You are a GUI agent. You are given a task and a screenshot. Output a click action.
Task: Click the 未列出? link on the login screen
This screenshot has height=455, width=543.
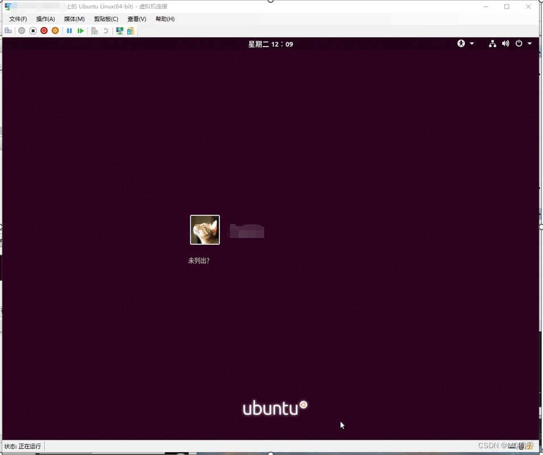point(199,260)
